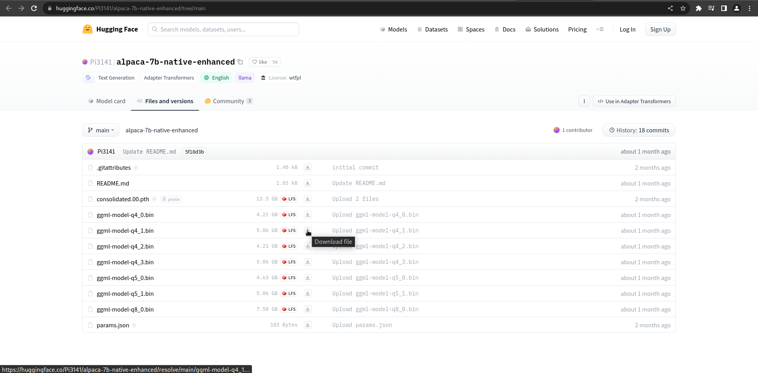Go back in browser history
This screenshot has width=758, height=373.
point(9,8)
